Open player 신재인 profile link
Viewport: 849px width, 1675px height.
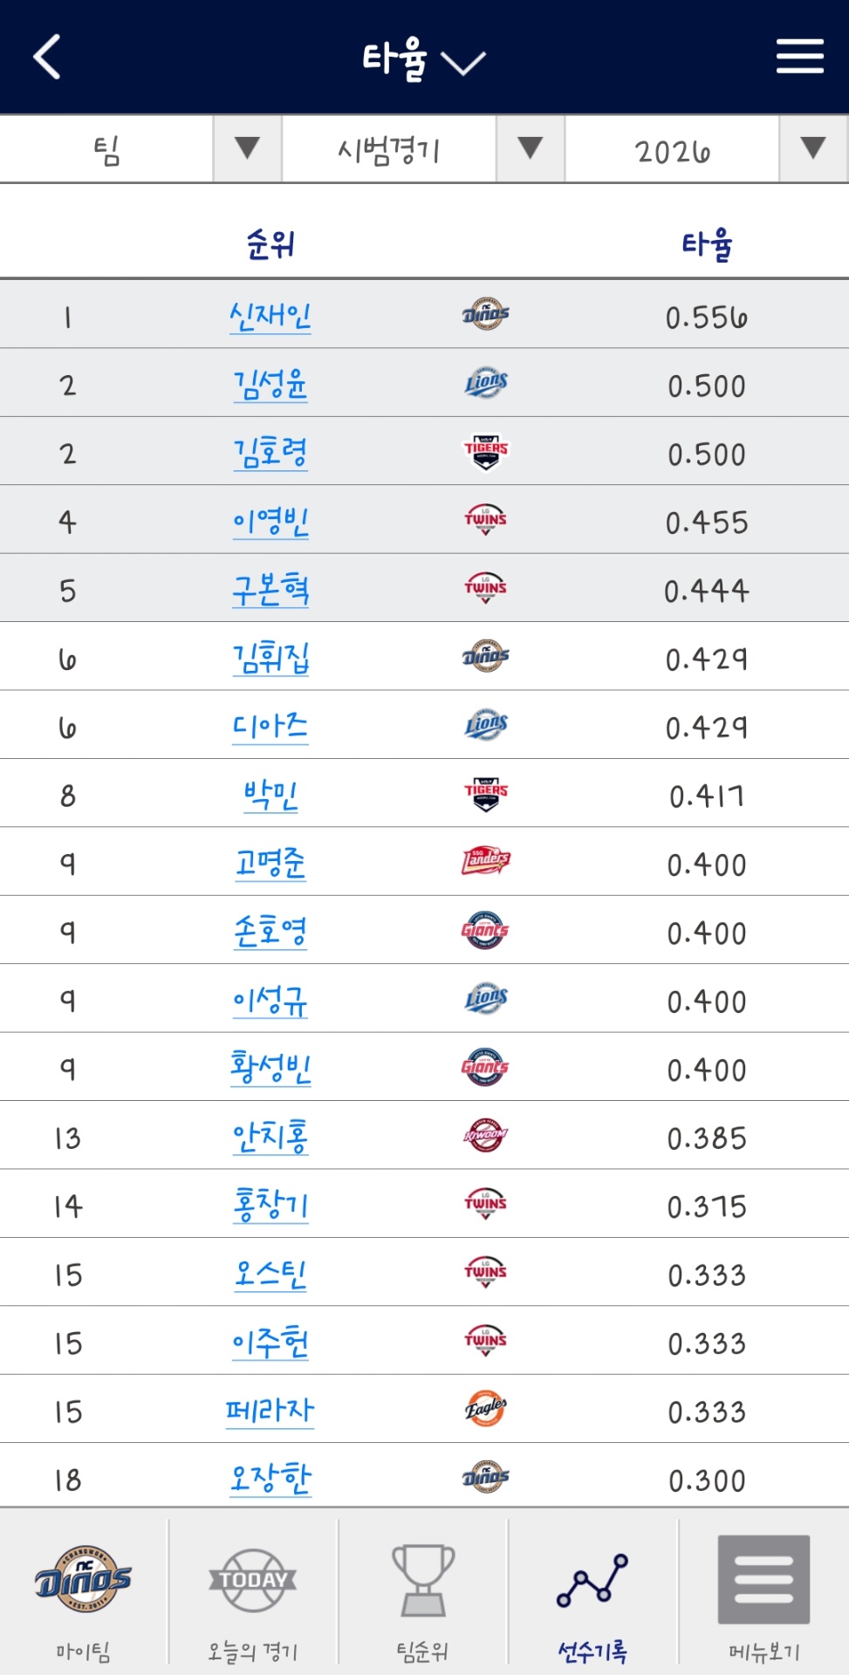pyautogui.click(x=270, y=315)
